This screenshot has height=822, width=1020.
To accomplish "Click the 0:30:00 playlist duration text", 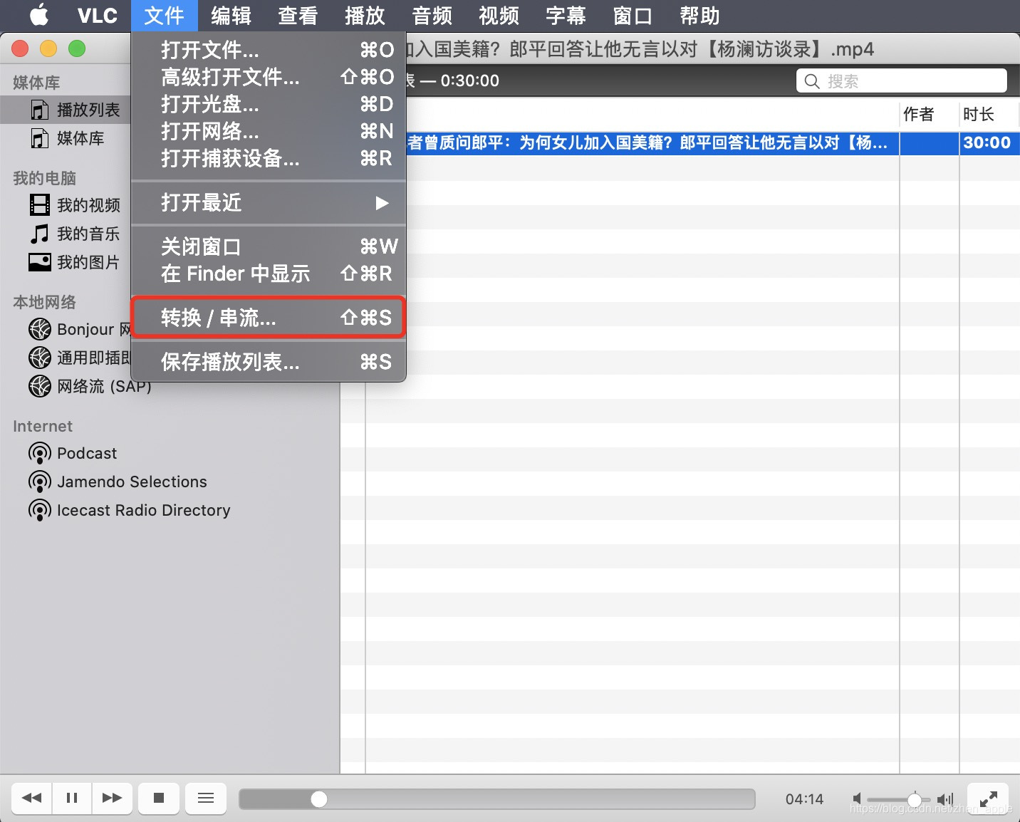I will tap(470, 80).
